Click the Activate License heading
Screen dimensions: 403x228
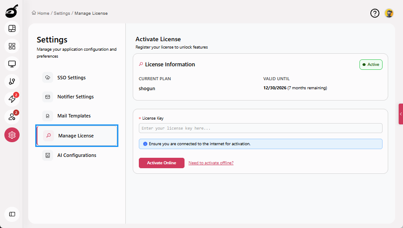tap(158, 39)
